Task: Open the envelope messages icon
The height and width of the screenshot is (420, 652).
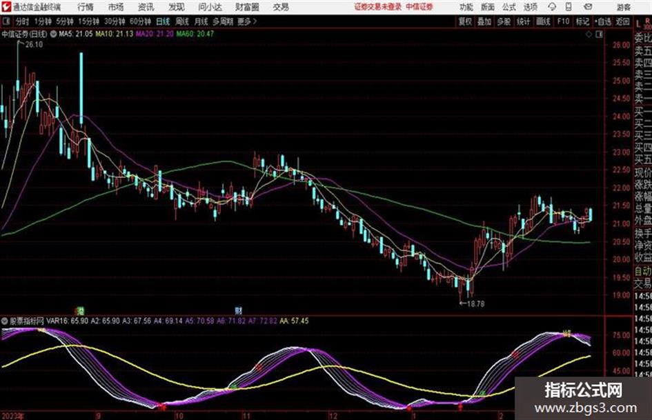Action: click(588, 7)
